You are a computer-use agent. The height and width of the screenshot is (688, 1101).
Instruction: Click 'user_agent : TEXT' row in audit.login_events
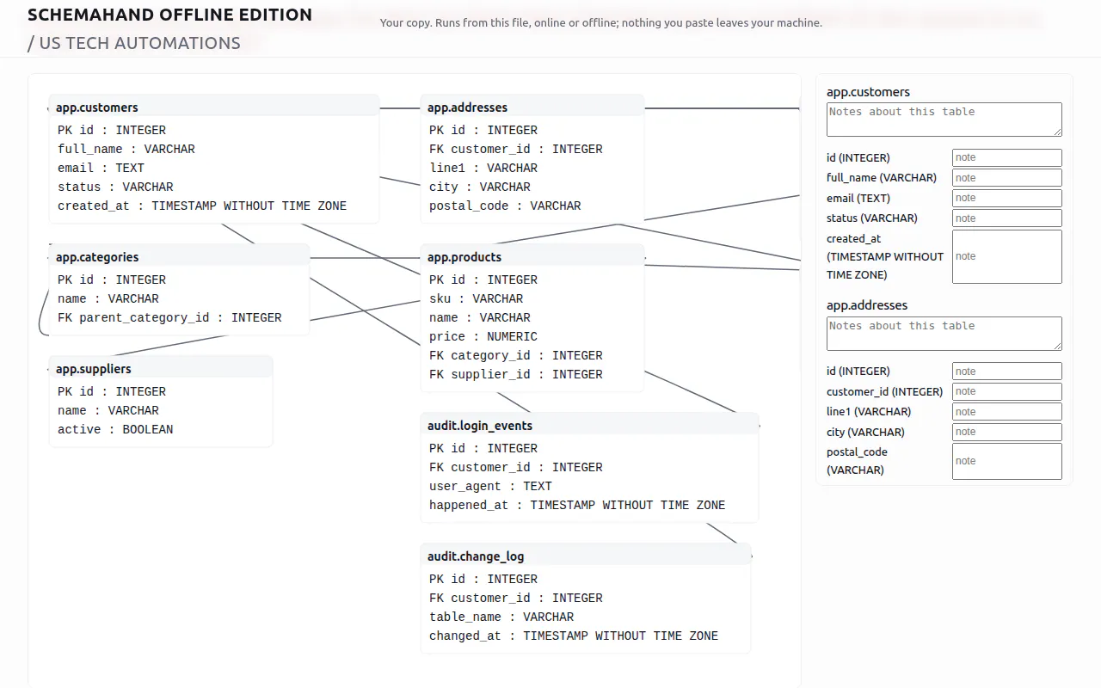(x=490, y=486)
